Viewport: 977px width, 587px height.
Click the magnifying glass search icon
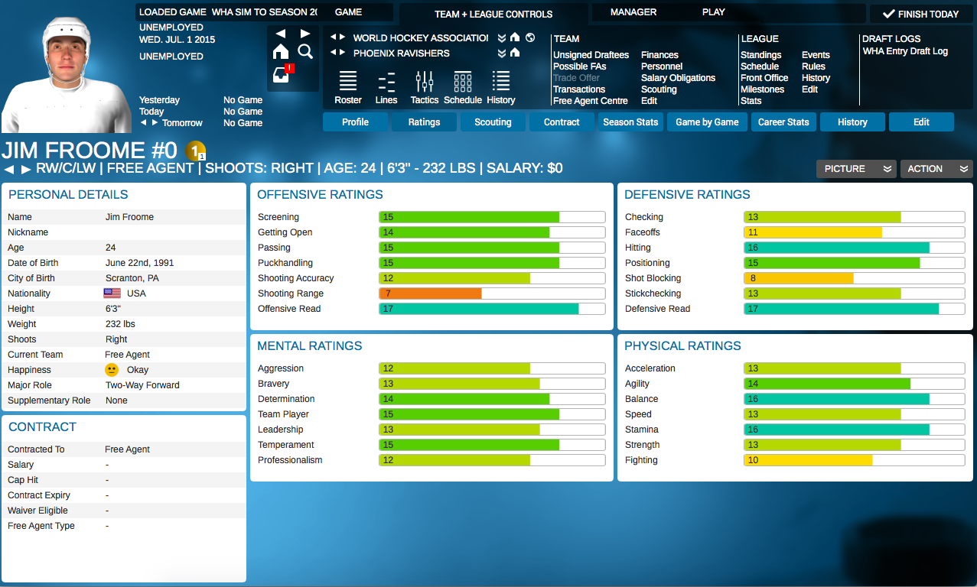tap(305, 51)
